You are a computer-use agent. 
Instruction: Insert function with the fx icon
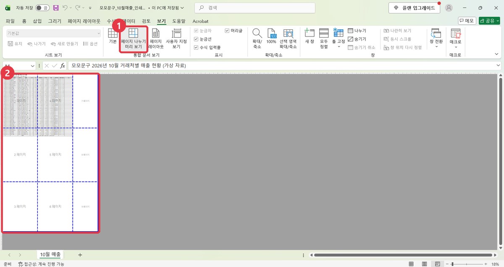coord(63,66)
